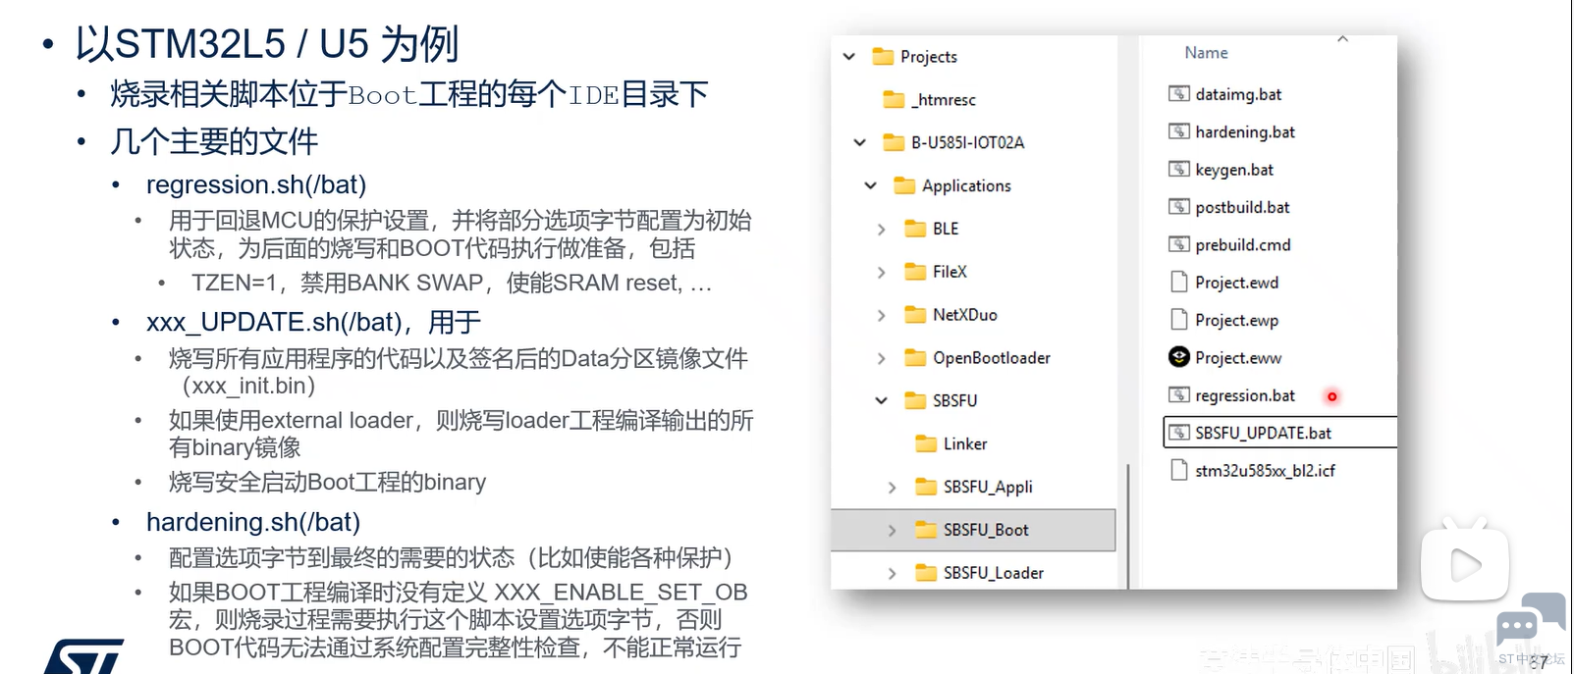Select the Applications folder label

point(966,186)
